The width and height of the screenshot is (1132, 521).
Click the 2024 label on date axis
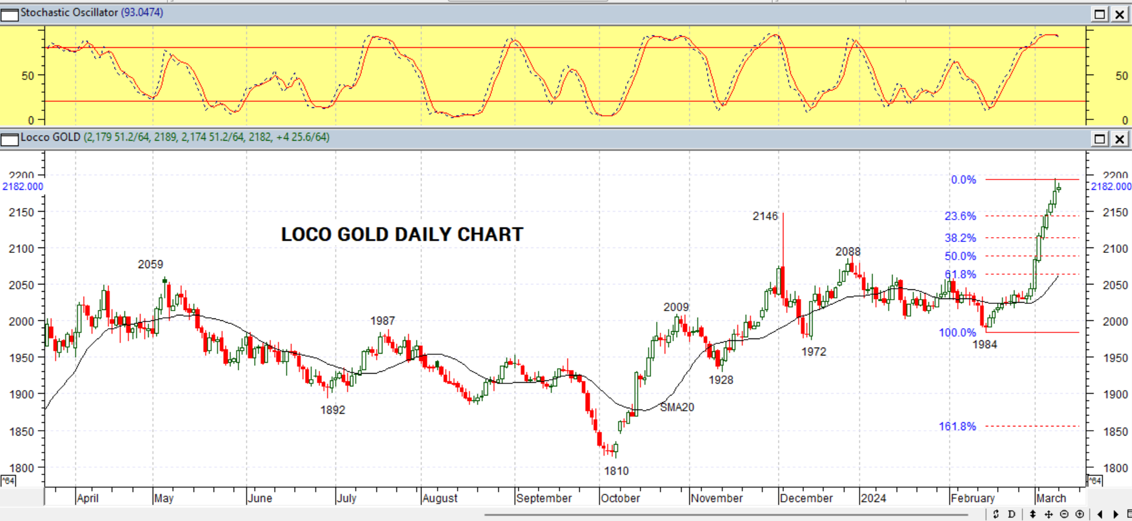874,498
